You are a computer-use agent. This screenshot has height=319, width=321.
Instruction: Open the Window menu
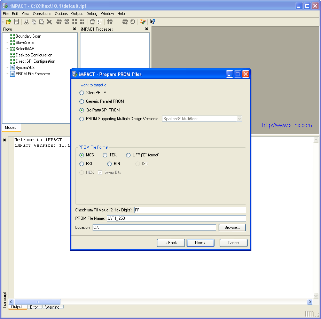107,14
